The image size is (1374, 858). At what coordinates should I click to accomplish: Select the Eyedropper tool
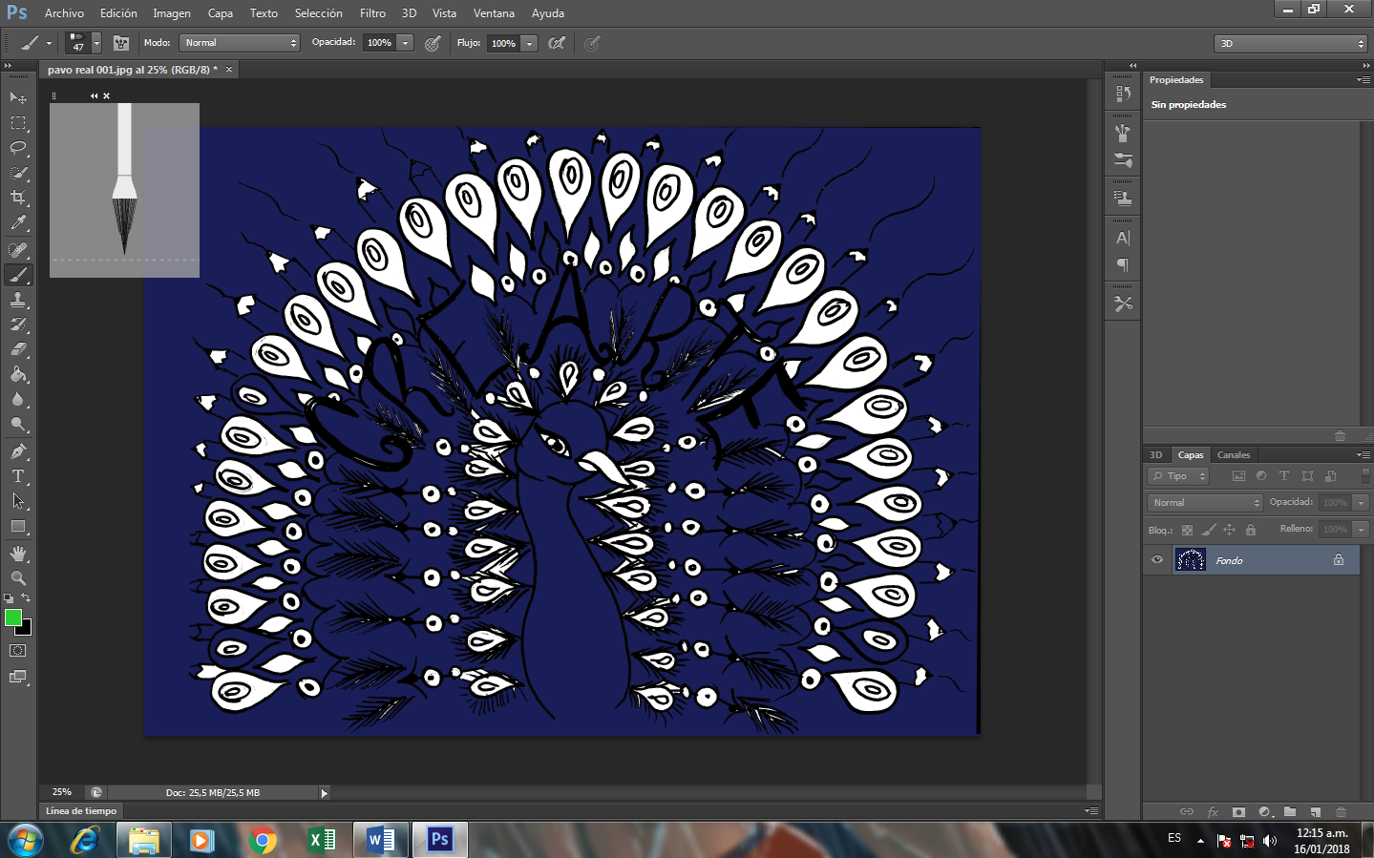coord(18,223)
